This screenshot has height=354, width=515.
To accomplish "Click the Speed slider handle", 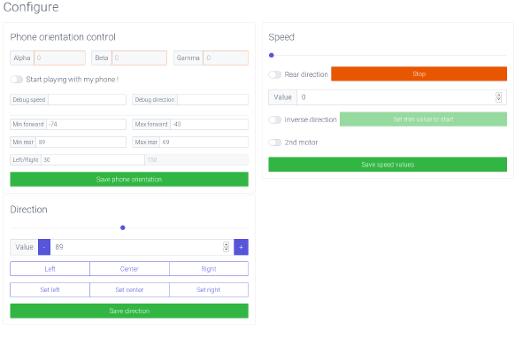I will tap(272, 55).
